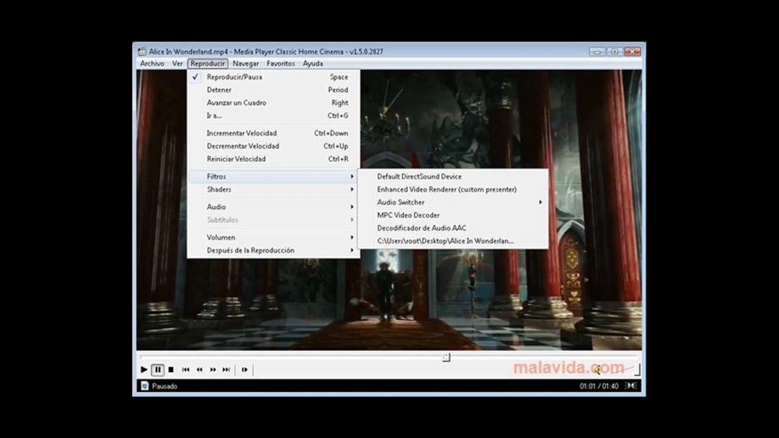Viewport: 779px width, 438px height.
Task: Expand the Shaders submenu
Action: coord(273,189)
